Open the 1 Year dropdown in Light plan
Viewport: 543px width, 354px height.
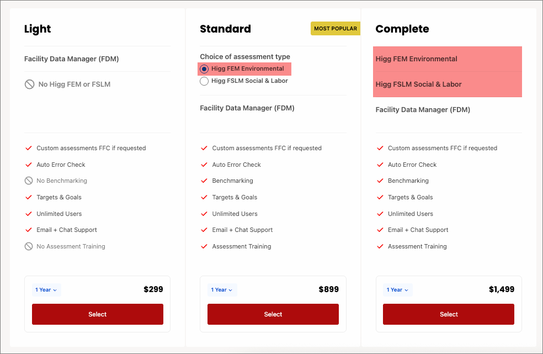point(46,289)
